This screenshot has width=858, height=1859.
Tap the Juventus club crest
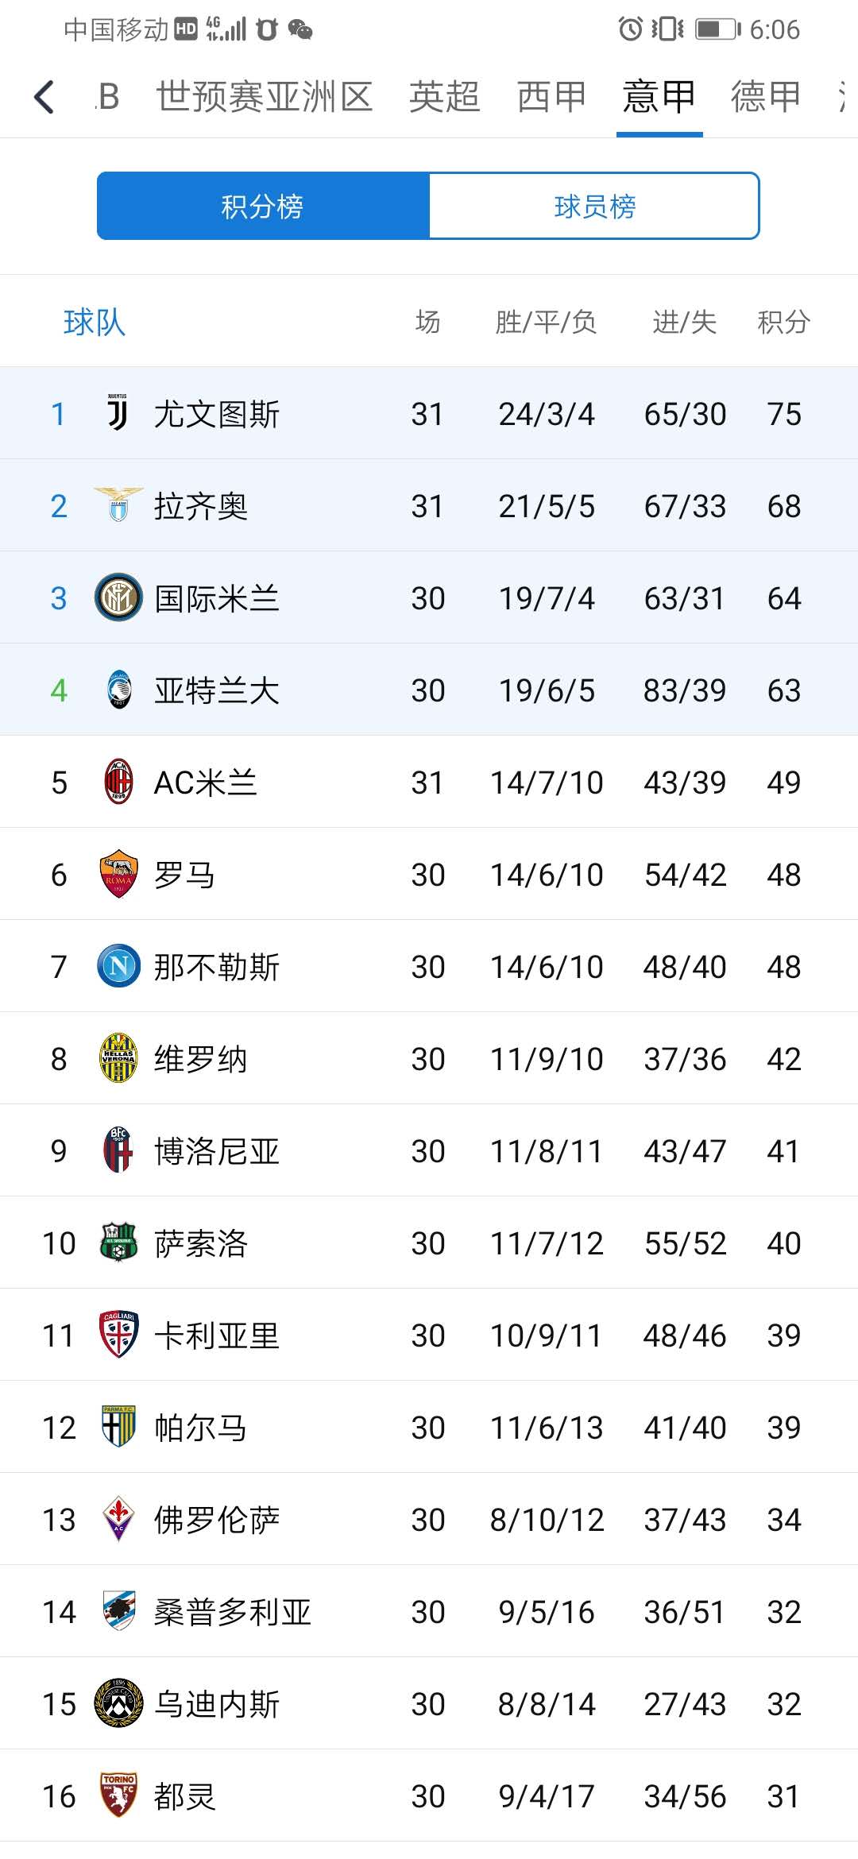tap(118, 413)
